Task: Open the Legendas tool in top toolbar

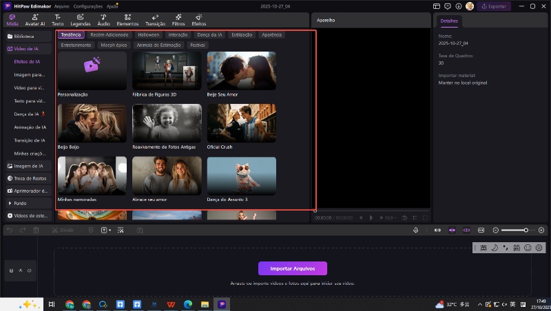Action: point(80,19)
